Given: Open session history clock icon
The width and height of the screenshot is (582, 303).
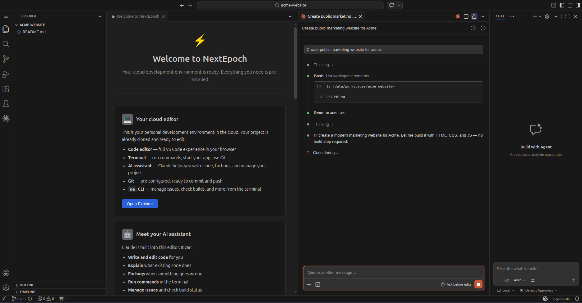Looking at the screenshot, I should (x=473, y=28).
